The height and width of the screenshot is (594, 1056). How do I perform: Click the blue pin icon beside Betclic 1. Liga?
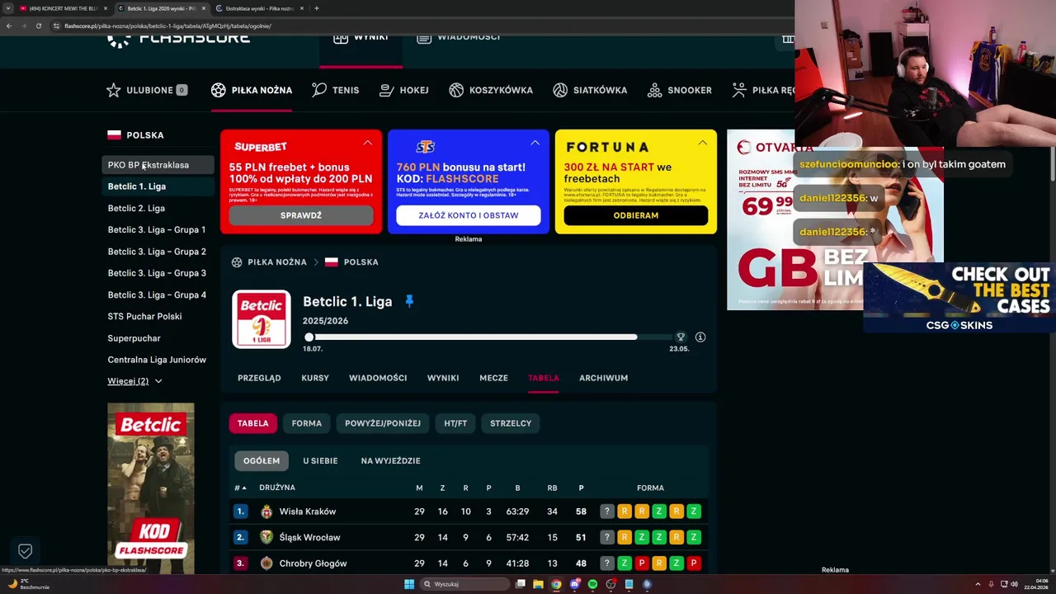(409, 301)
